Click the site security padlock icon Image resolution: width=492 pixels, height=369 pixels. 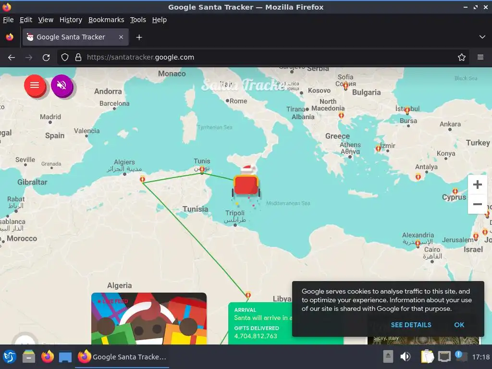(78, 58)
